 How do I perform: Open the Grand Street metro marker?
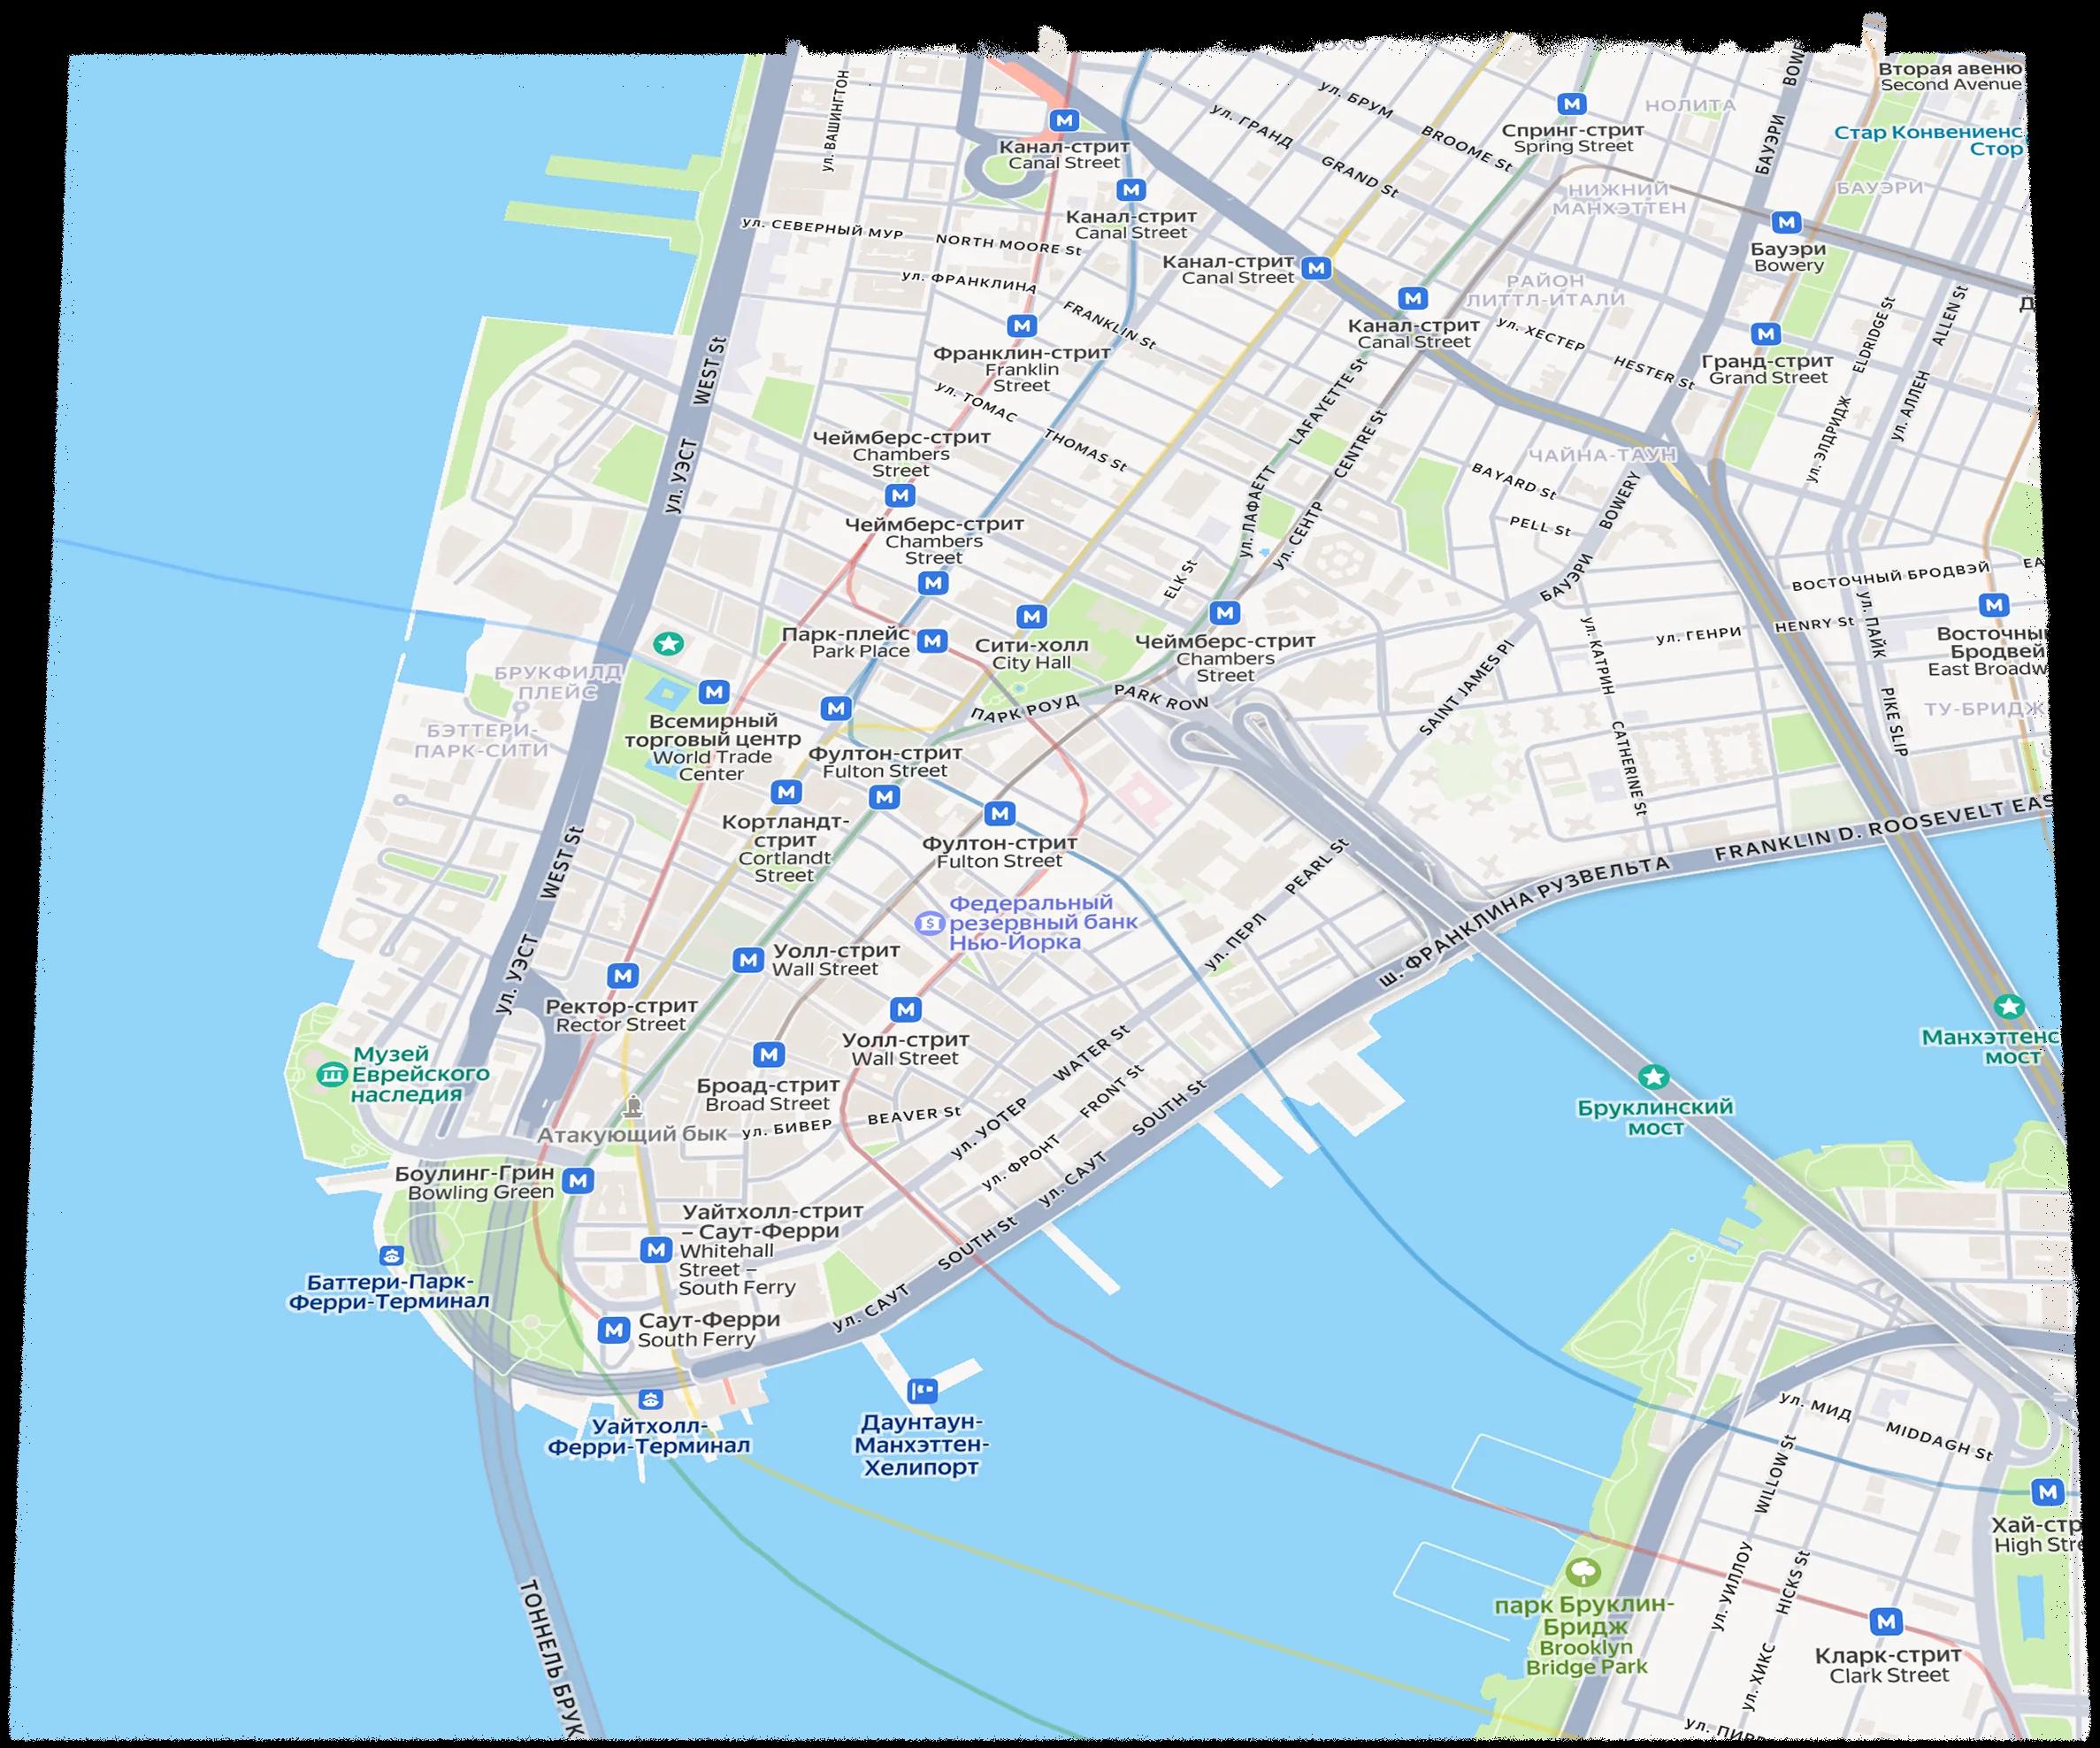coord(1766,334)
